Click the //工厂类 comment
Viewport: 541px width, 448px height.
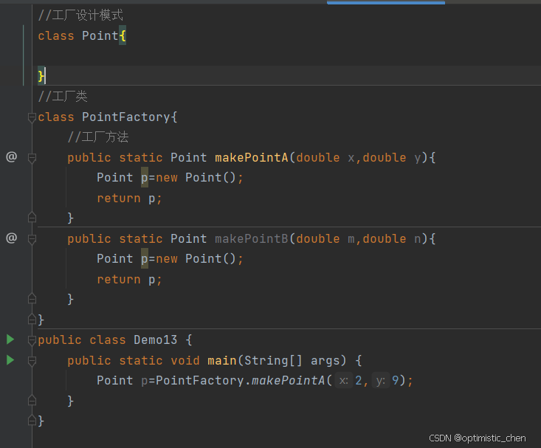(63, 96)
